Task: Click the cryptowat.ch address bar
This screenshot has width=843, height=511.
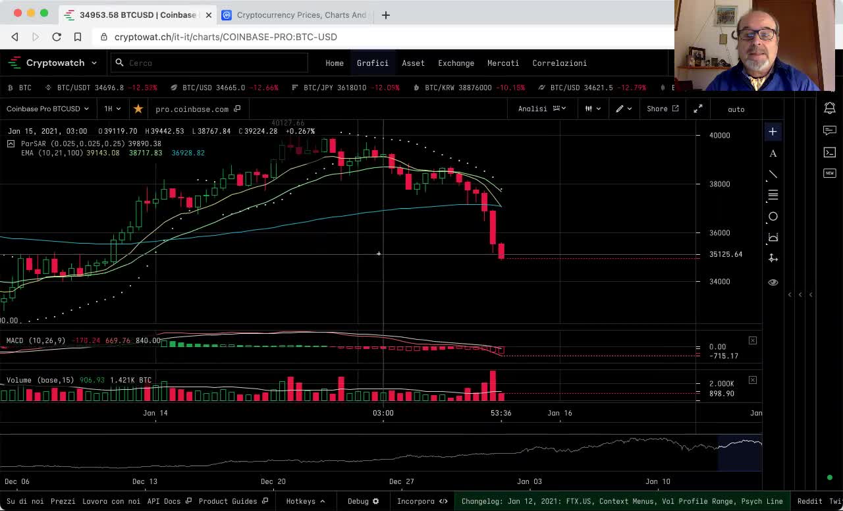Action: coord(382,37)
